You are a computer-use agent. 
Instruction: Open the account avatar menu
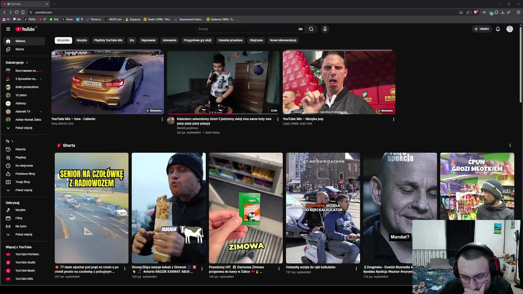[x=510, y=29]
